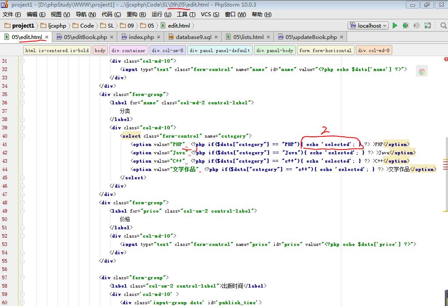
Task: Close the 05\lists.html tab
Action: click(268, 37)
